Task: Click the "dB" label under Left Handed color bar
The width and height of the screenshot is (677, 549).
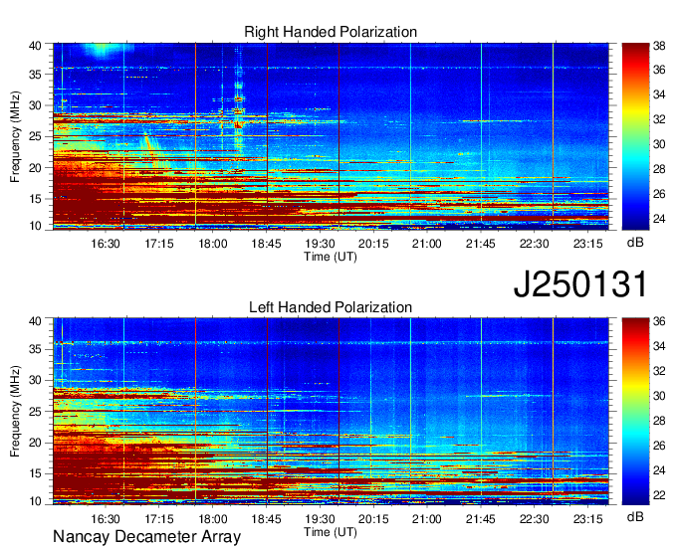Action: click(x=635, y=517)
